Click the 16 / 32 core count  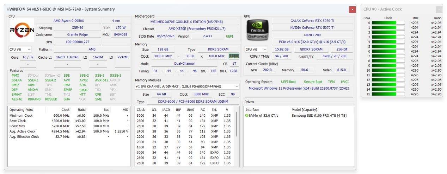click(28, 57)
